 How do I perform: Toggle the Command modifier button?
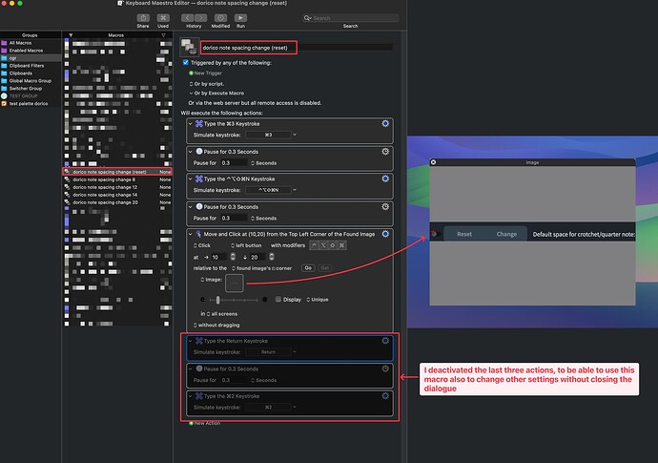pyautogui.click(x=341, y=245)
